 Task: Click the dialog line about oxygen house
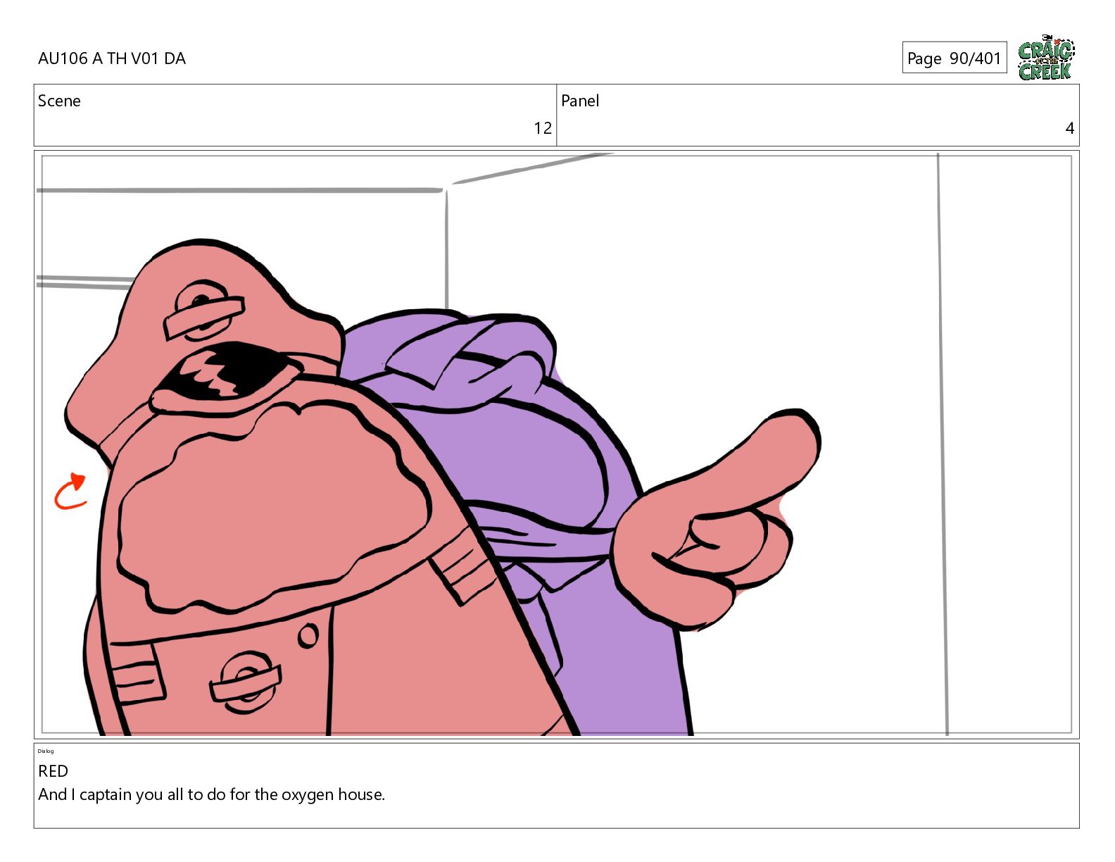(212, 794)
